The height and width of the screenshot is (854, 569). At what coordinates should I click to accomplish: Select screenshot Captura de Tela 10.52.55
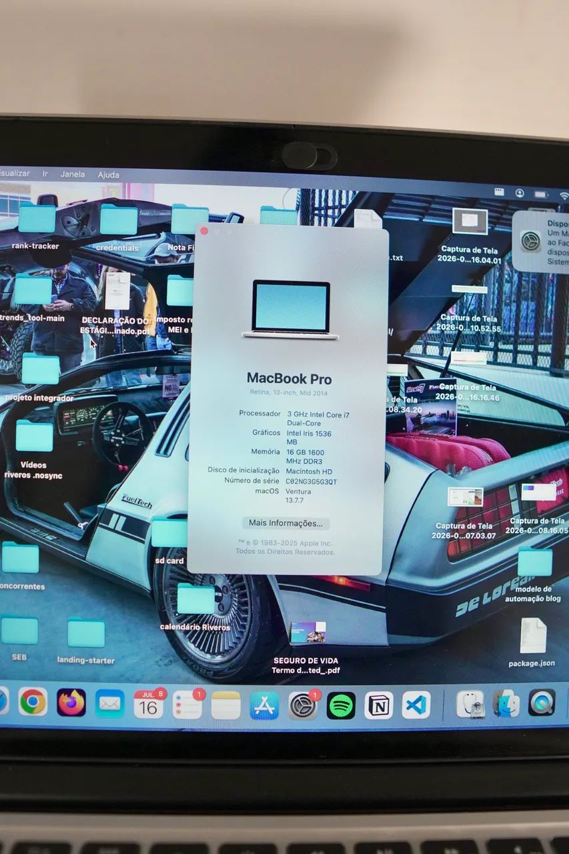[469, 289]
